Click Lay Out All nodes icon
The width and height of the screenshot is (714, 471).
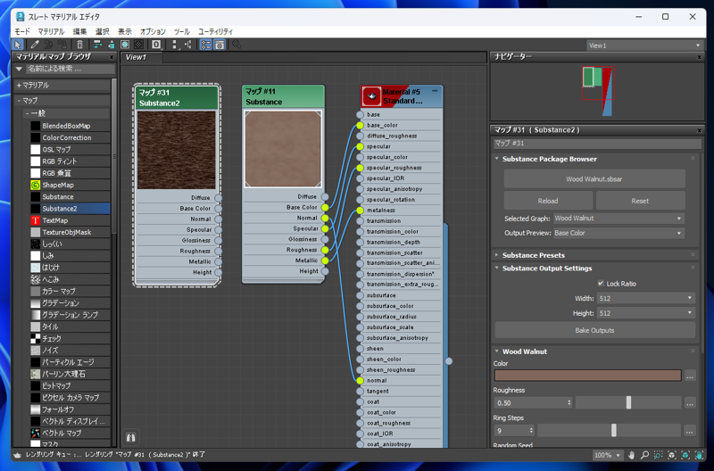[x=174, y=45]
